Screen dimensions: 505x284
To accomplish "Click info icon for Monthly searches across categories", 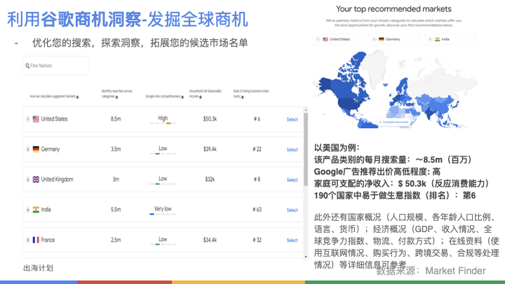I will point(116,97).
